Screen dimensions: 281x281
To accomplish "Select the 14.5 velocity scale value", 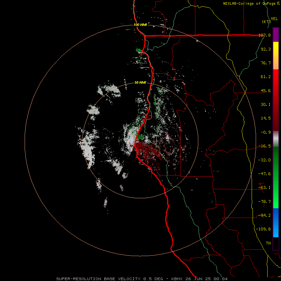I will tap(266, 118).
